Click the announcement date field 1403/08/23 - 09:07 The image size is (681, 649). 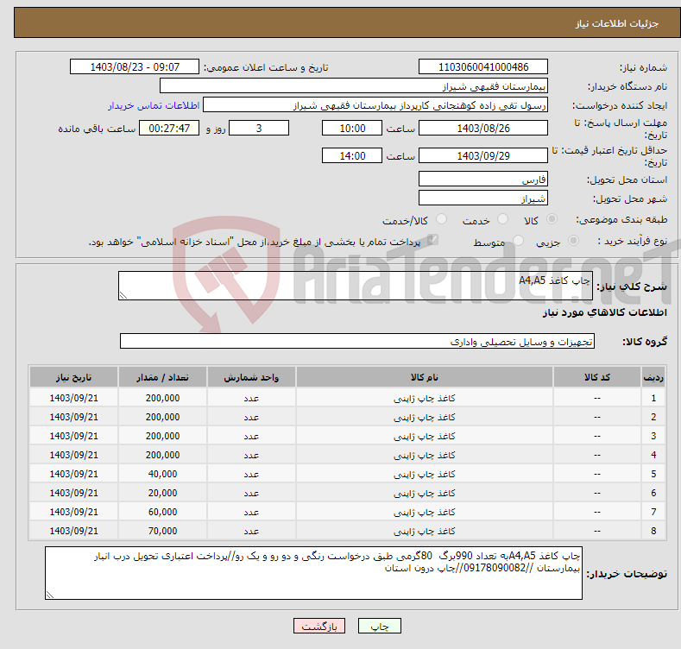(x=135, y=67)
